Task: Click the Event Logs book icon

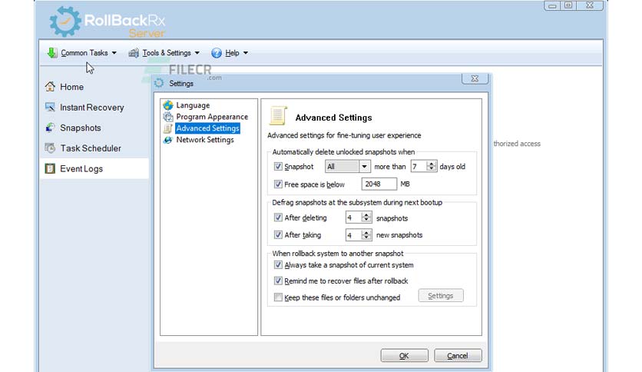Action: pyautogui.click(x=50, y=168)
